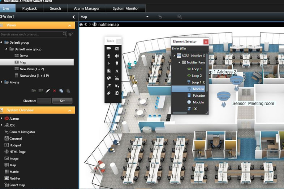
Task: Click the tag filter icon beside search field
Action: (71, 34)
